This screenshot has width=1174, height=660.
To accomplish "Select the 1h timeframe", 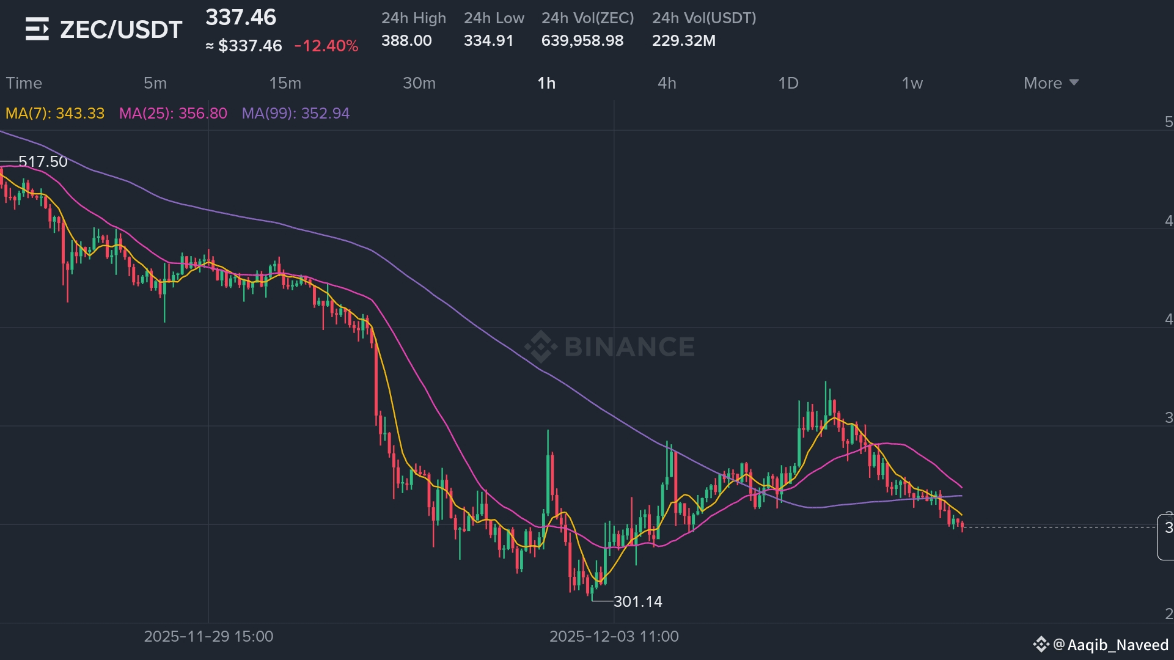I will [x=546, y=83].
